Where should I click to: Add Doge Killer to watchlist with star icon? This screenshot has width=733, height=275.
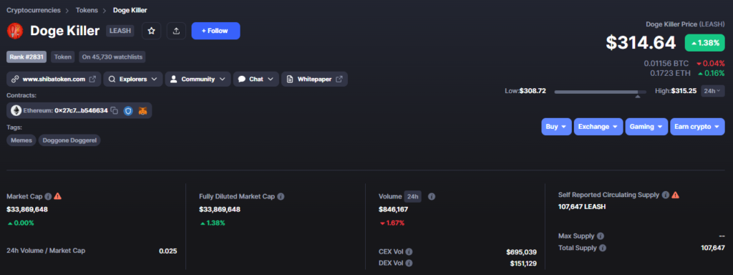[x=152, y=31]
